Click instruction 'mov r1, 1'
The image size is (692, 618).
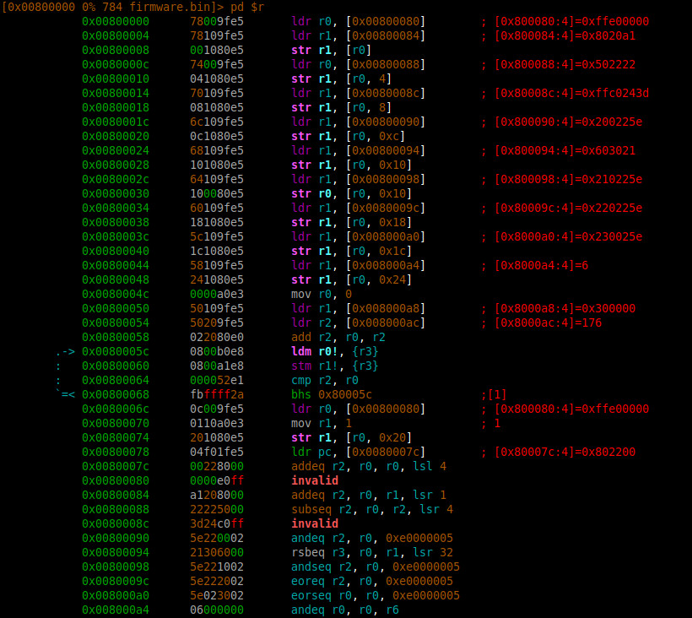click(x=322, y=423)
